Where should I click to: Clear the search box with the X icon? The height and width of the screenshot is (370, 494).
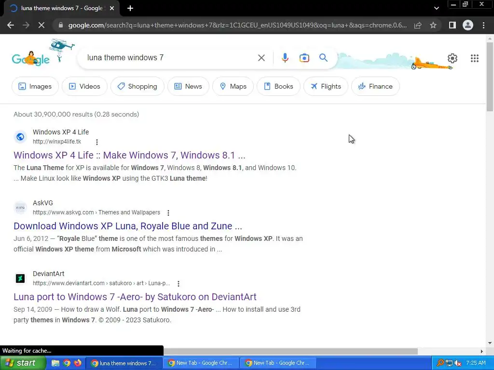[x=261, y=58]
